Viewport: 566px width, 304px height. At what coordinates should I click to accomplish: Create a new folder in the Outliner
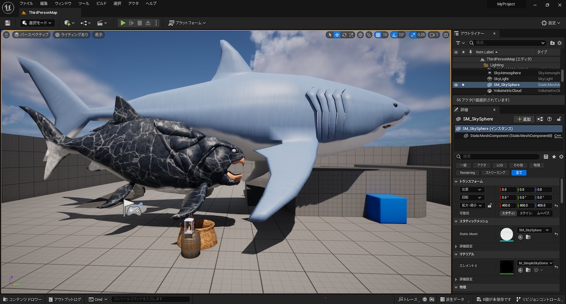[553, 43]
